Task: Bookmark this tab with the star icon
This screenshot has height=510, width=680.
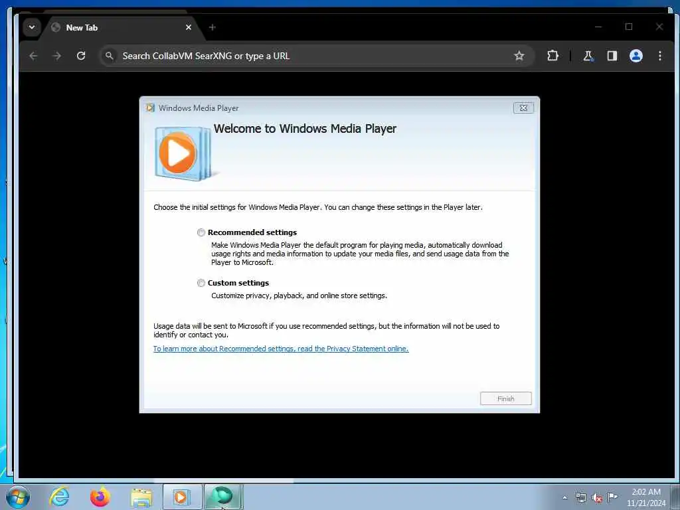Action: click(519, 56)
